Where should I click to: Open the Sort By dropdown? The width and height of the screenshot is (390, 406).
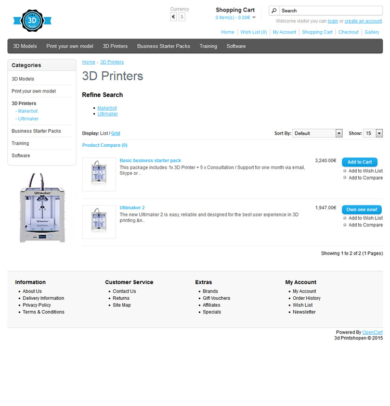pyautogui.click(x=317, y=133)
